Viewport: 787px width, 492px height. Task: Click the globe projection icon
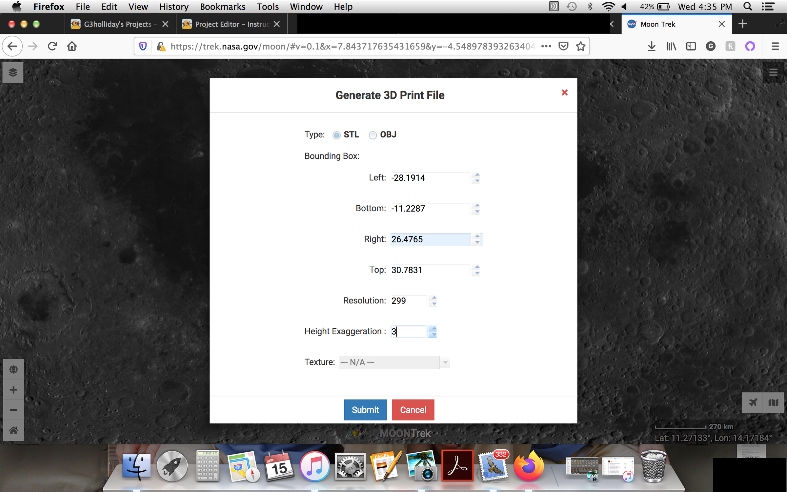coord(13,369)
